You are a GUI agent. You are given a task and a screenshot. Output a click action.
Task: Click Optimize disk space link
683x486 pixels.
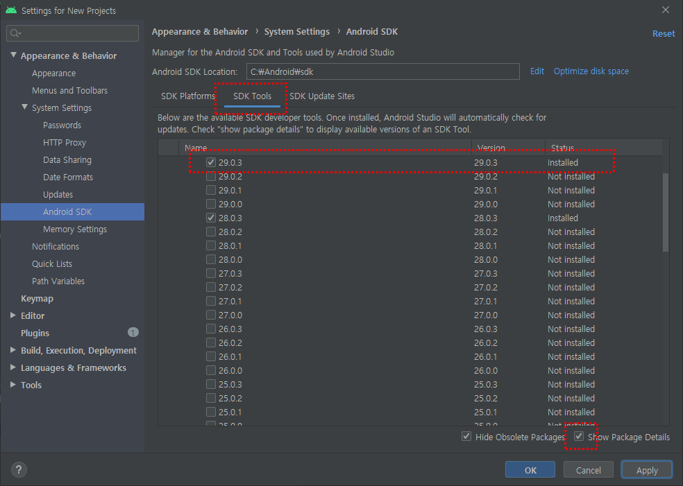(x=591, y=71)
